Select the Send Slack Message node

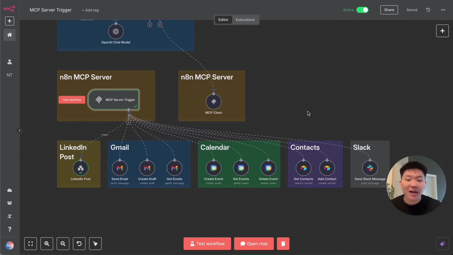pos(370,168)
